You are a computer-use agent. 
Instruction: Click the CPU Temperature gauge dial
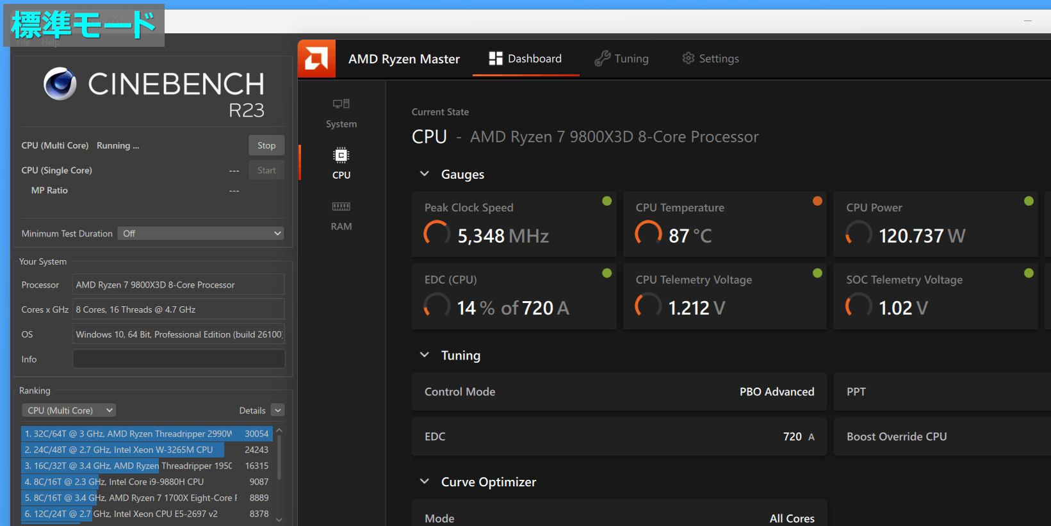pos(648,234)
